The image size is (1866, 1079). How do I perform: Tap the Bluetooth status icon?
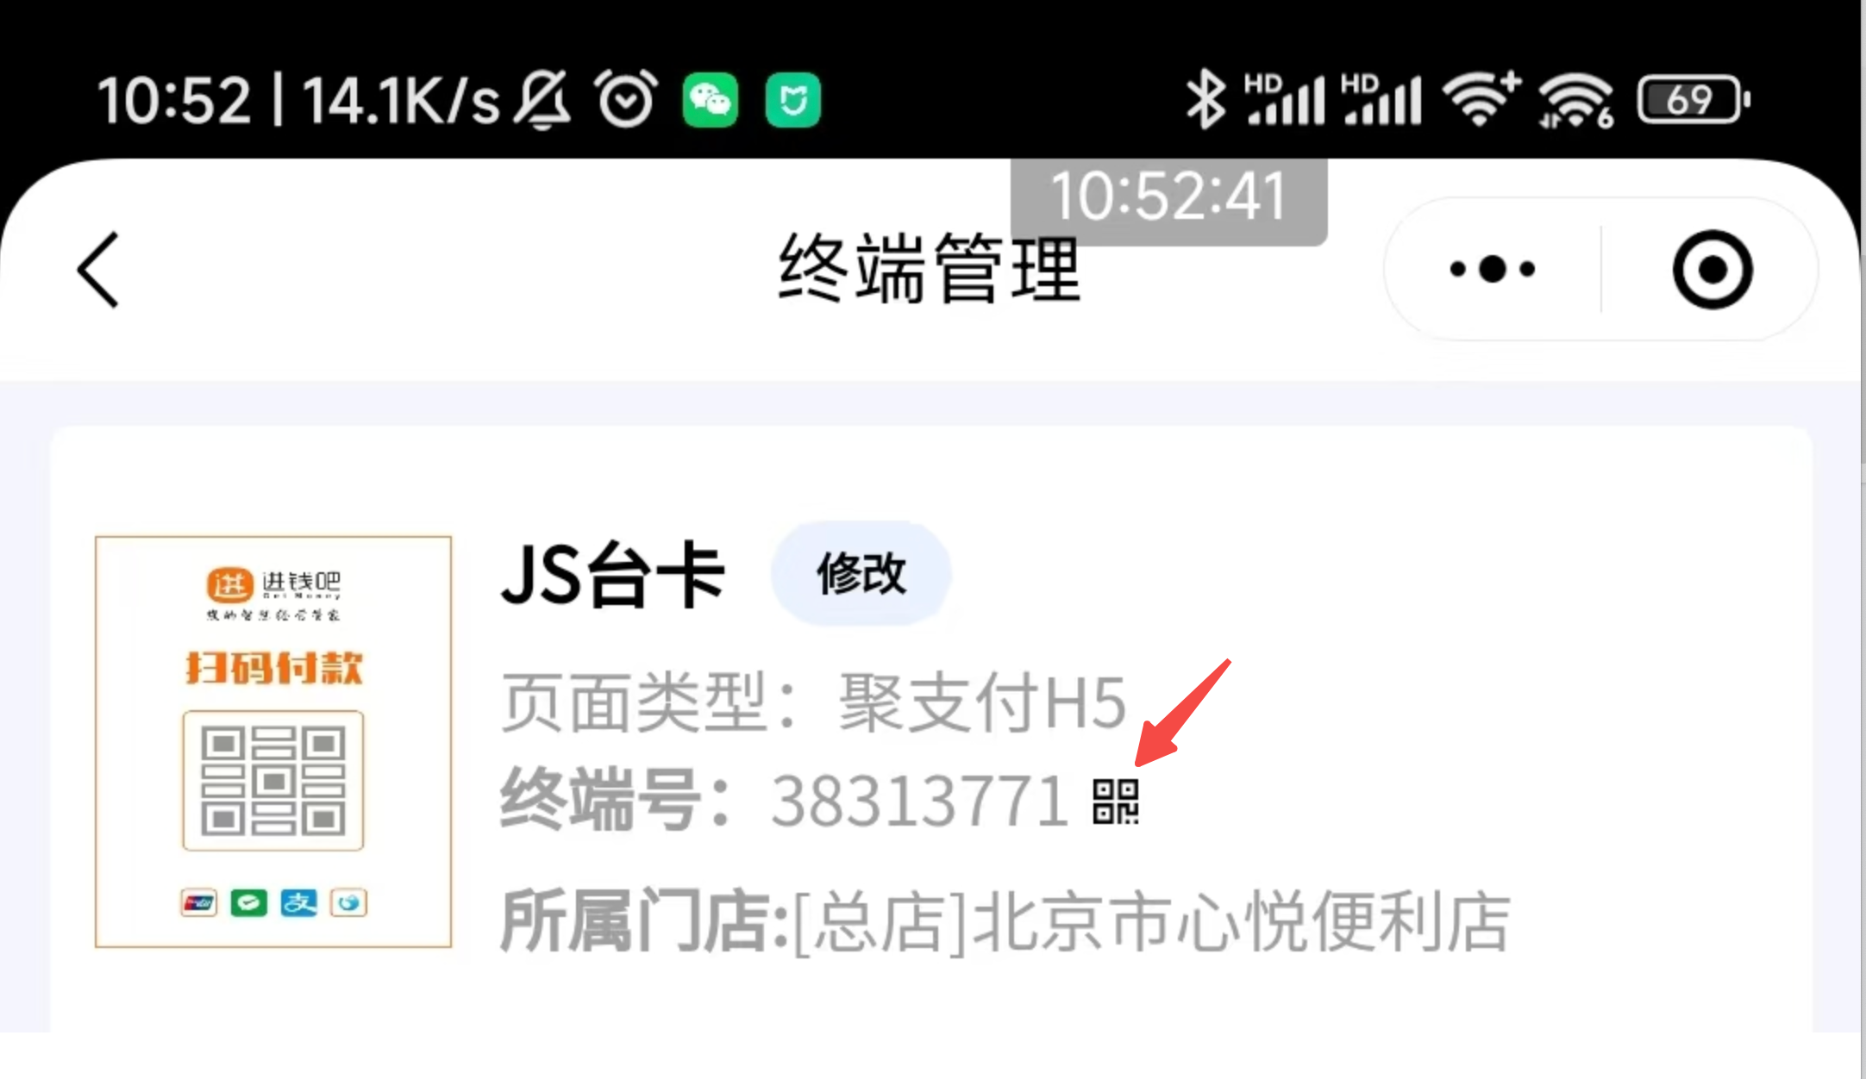tap(1206, 100)
